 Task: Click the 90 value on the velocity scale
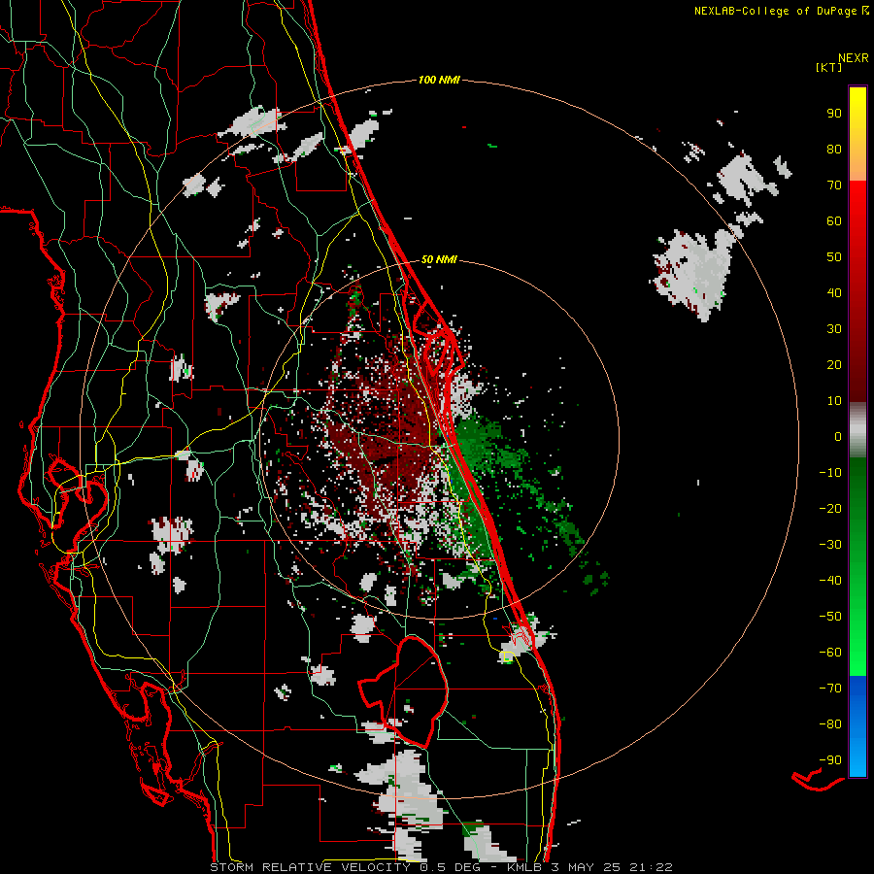coord(834,114)
